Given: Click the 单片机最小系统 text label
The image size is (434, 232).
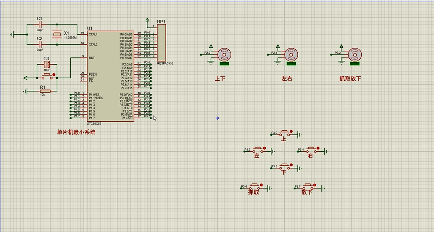Looking at the screenshot, I should click(x=77, y=132).
